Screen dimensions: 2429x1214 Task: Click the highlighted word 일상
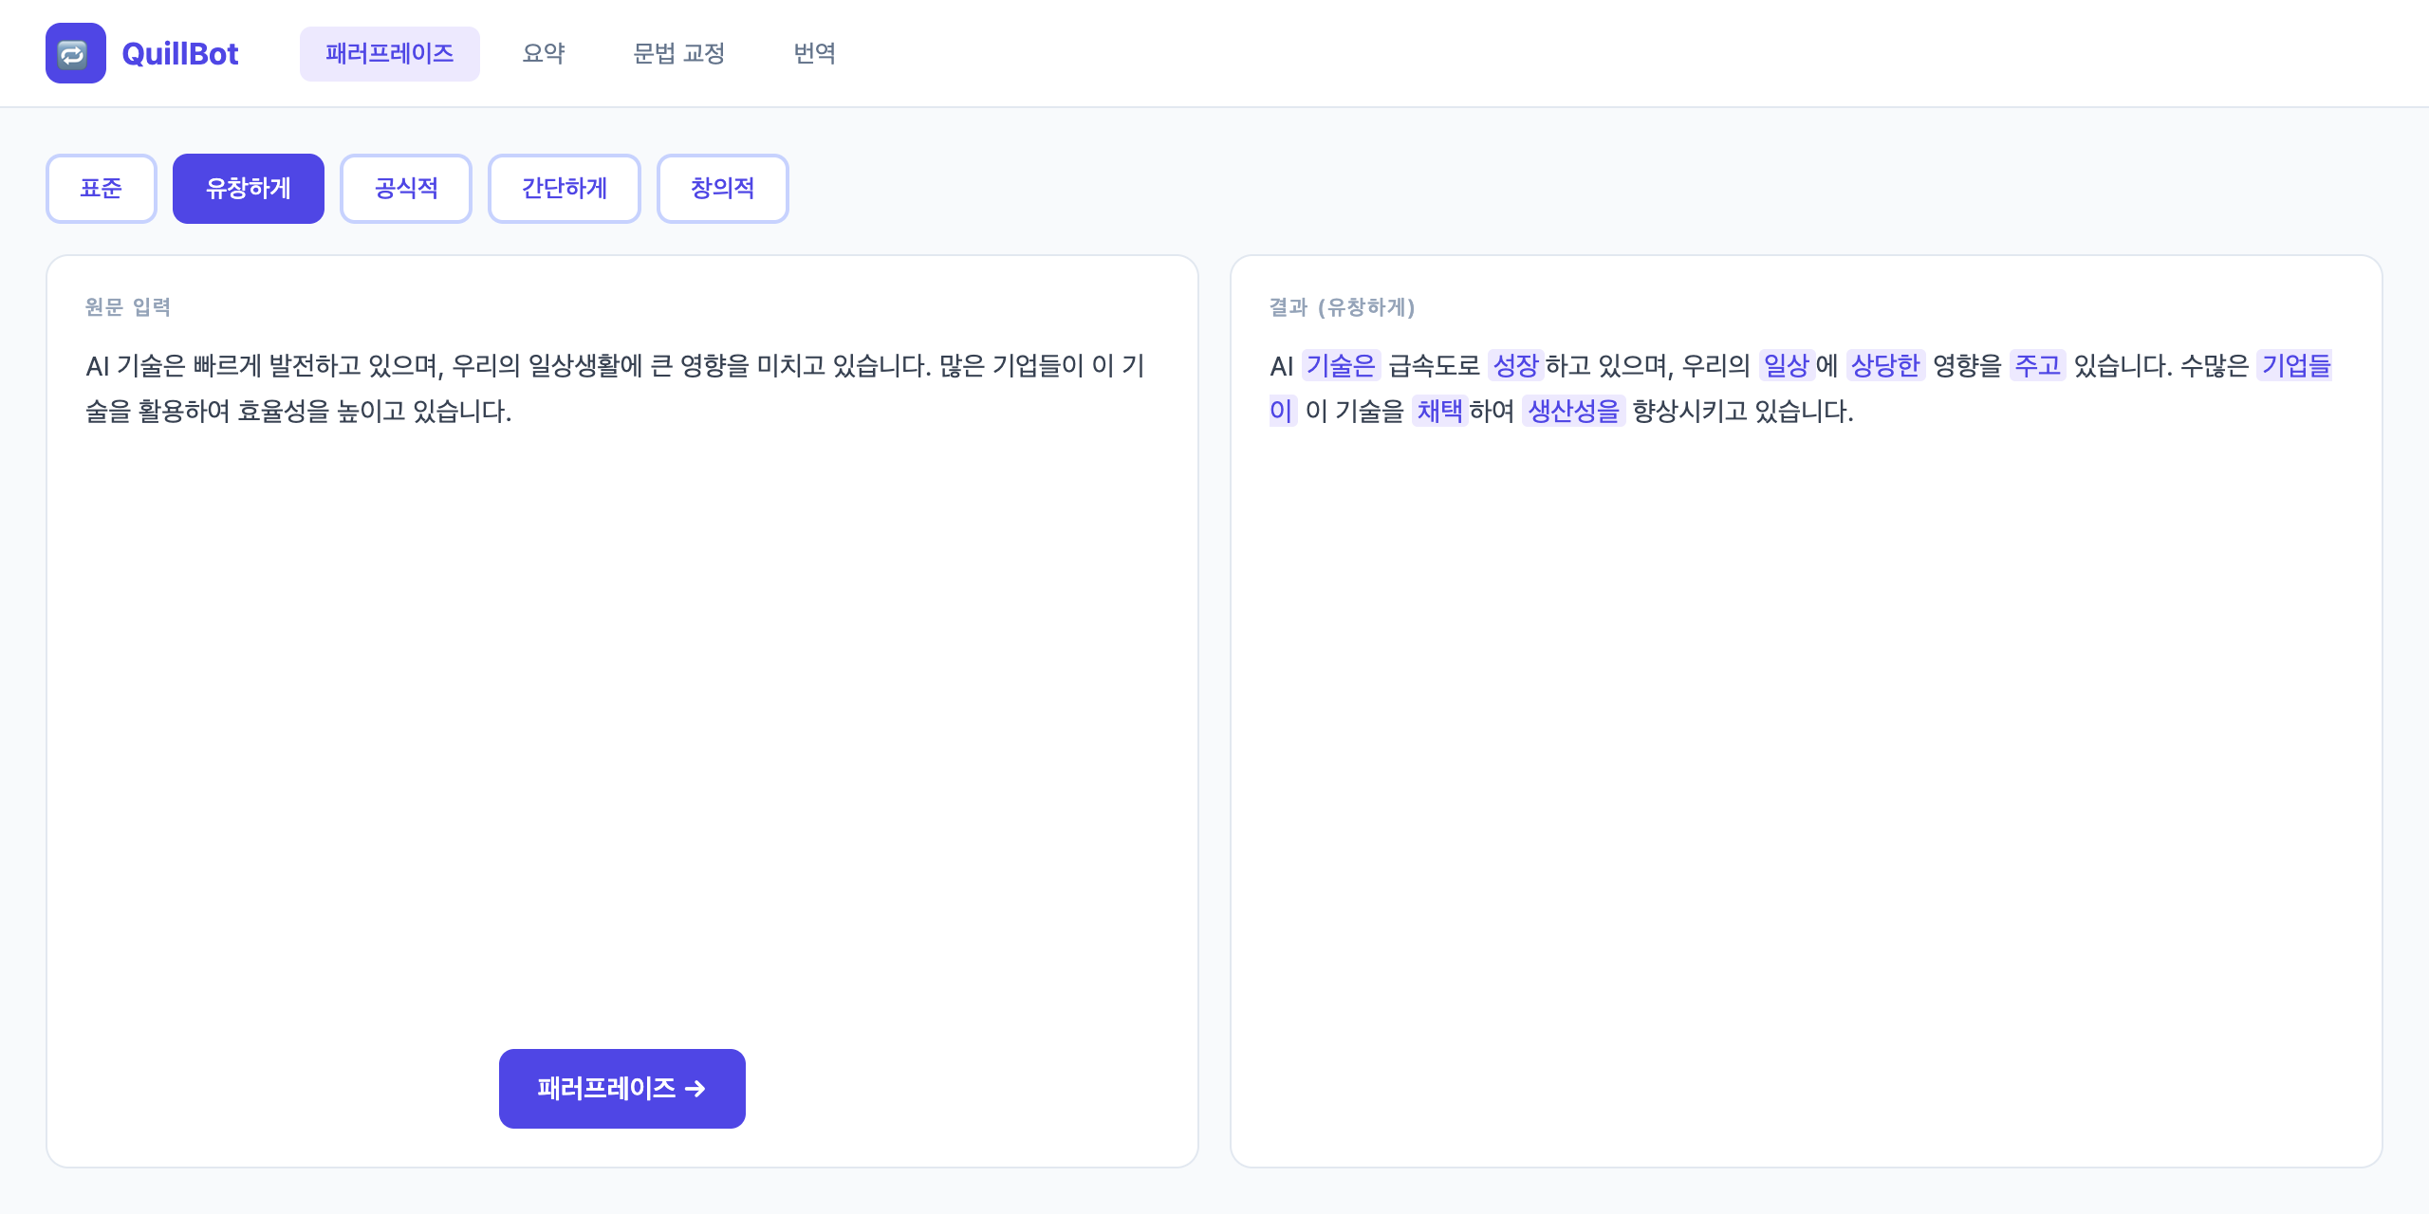pyautogui.click(x=1787, y=365)
